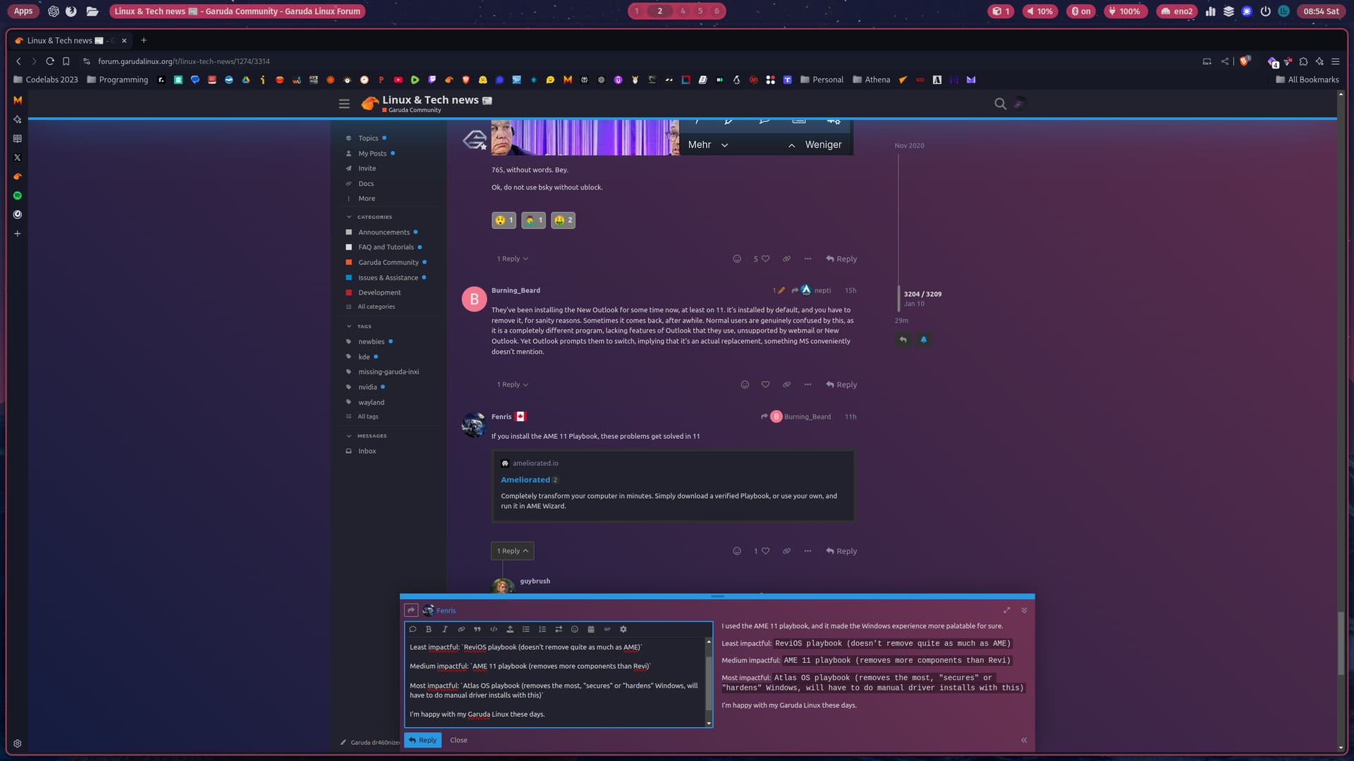
Task: Toggle text direction arrows in composer
Action: click(x=559, y=629)
